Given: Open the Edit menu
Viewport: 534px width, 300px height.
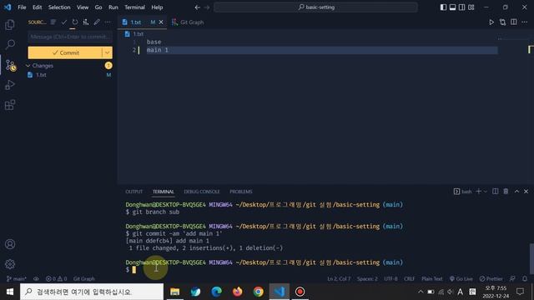Looking at the screenshot, I should pos(37,7).
